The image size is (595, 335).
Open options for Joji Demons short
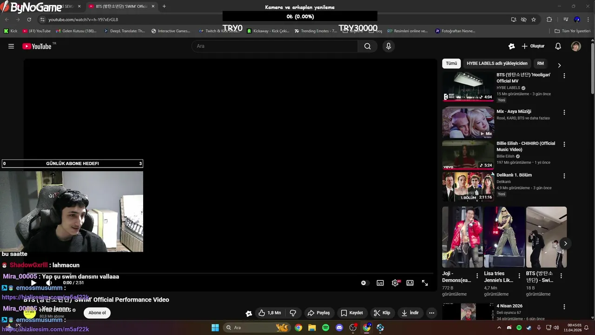pos(477,276)
